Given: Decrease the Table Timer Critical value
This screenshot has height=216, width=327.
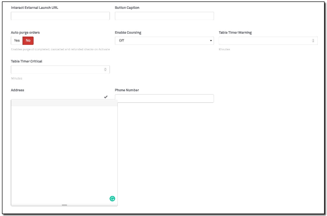Looking at the screenshot, I should [x=106, y=71].
